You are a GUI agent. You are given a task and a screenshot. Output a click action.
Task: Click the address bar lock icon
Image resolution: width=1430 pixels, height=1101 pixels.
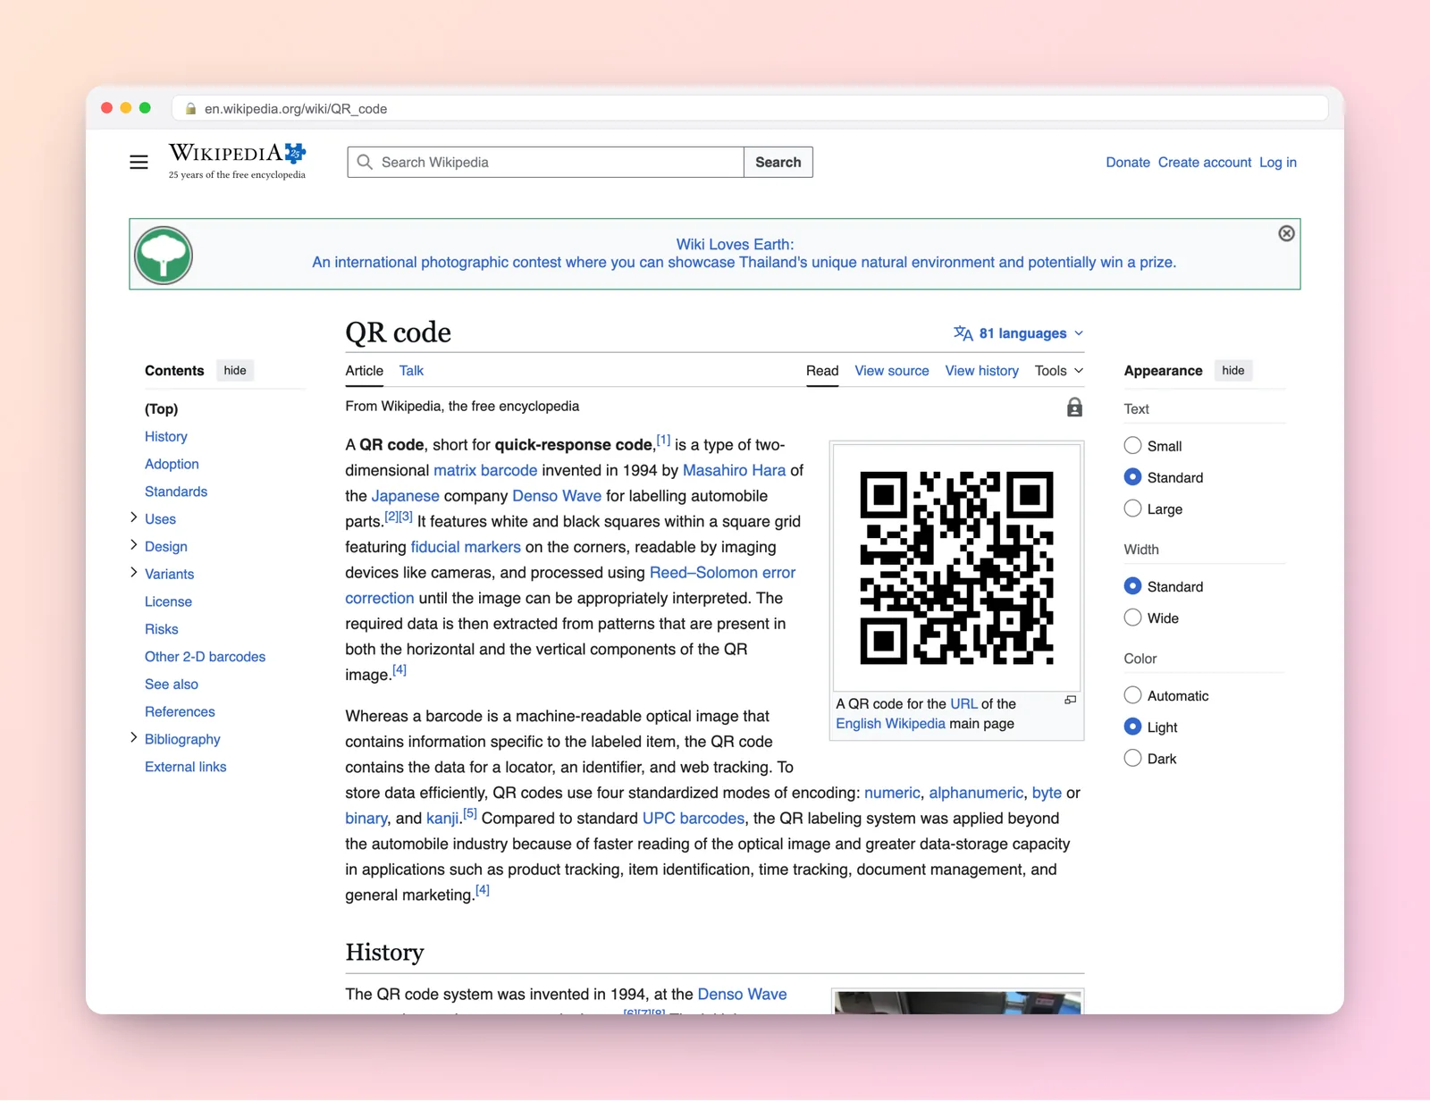click(190, 108)
